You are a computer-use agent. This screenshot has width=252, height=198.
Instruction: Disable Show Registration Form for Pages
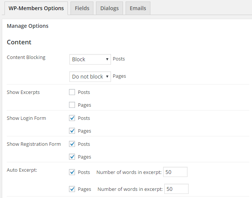point(72,157)
